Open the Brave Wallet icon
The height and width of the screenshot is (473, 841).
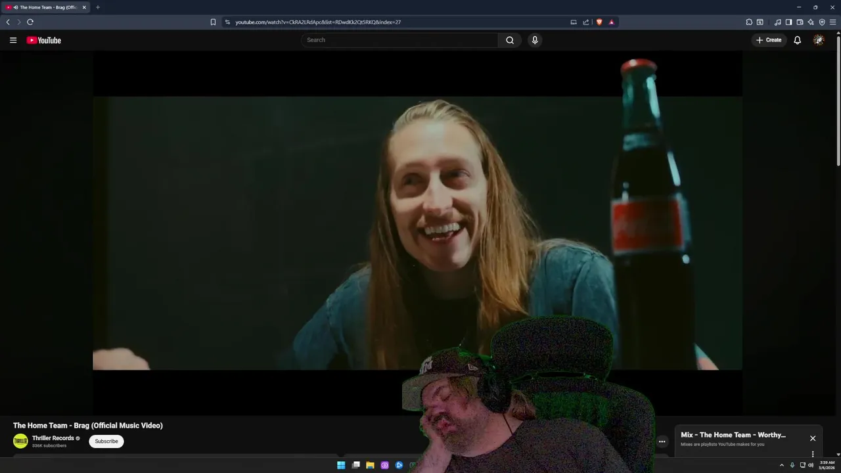800,22
